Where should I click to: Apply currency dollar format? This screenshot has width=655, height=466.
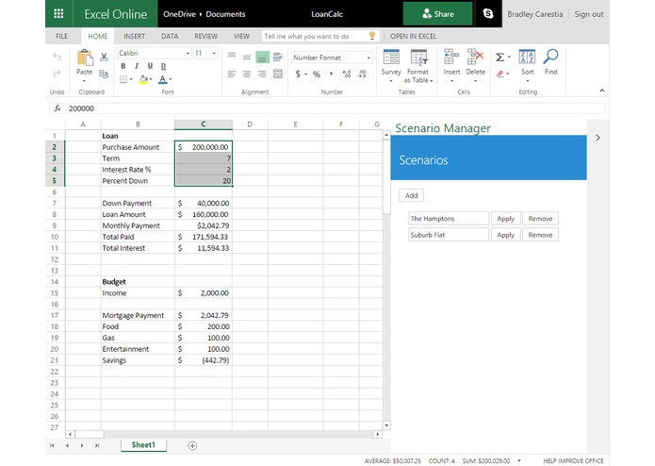(x=298, y=74)
